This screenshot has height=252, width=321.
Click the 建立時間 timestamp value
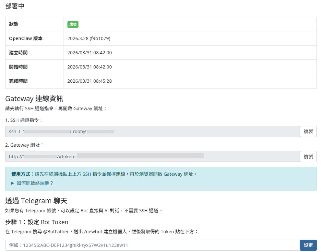(x=89, y=53)
